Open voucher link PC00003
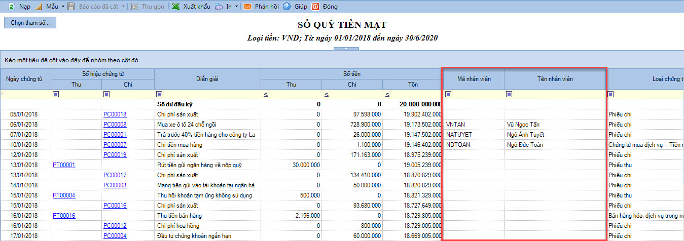The width and height of the screenshot is (684, 241). 115,185
